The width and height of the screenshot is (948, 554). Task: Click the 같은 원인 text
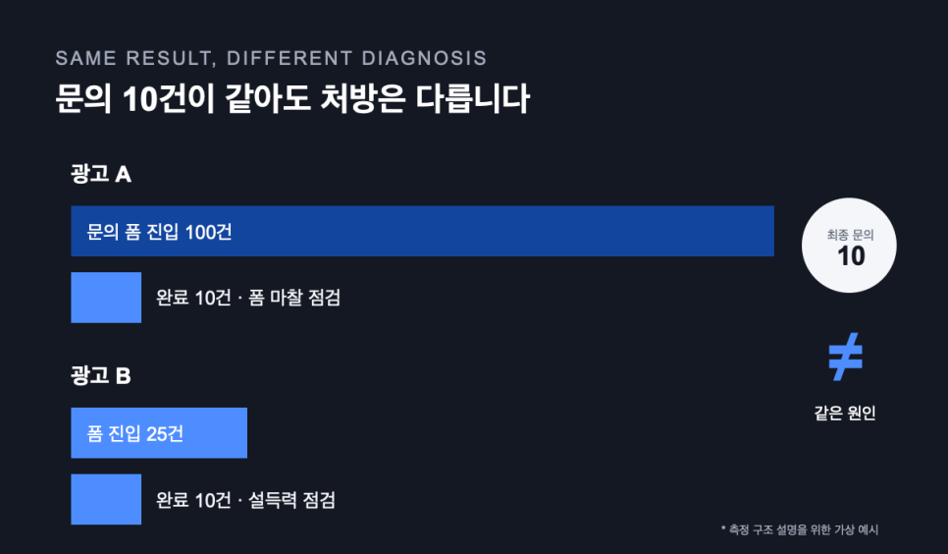pyautogui.click(x=845, y=413)
